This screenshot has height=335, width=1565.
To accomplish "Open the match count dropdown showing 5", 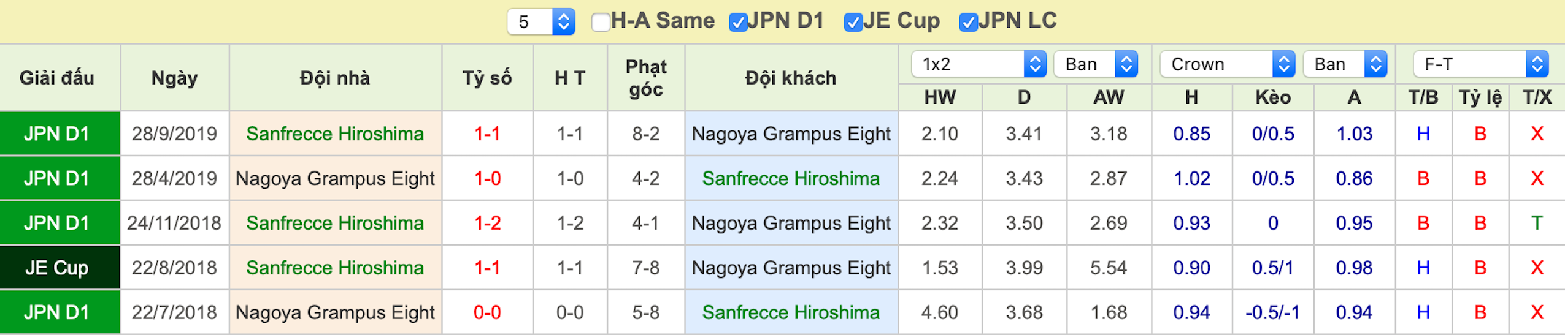I will (540, 22).
